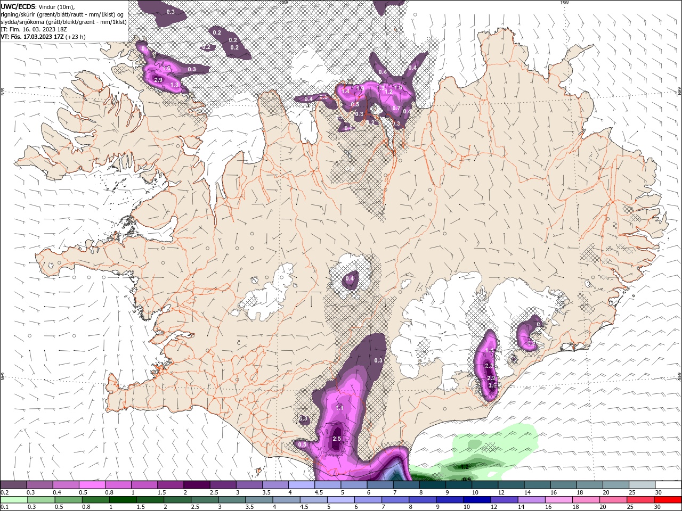The height and width of the screenshot is (511, 682).
Task: Pick the upper legend swatch labeled 4.5
Action: [328, 485]
